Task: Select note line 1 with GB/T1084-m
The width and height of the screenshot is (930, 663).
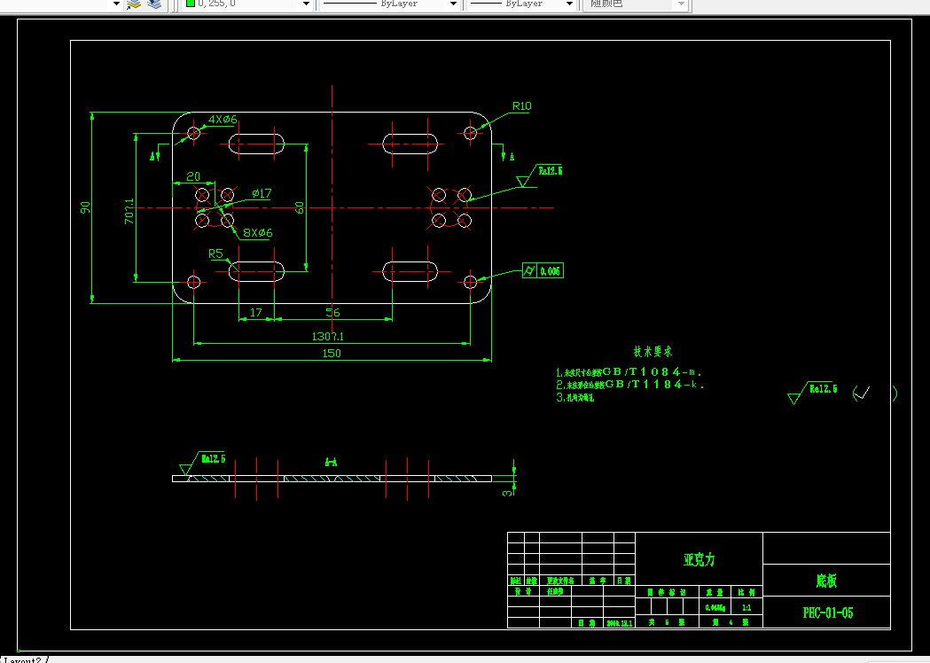Action: (x=629, y=372)
